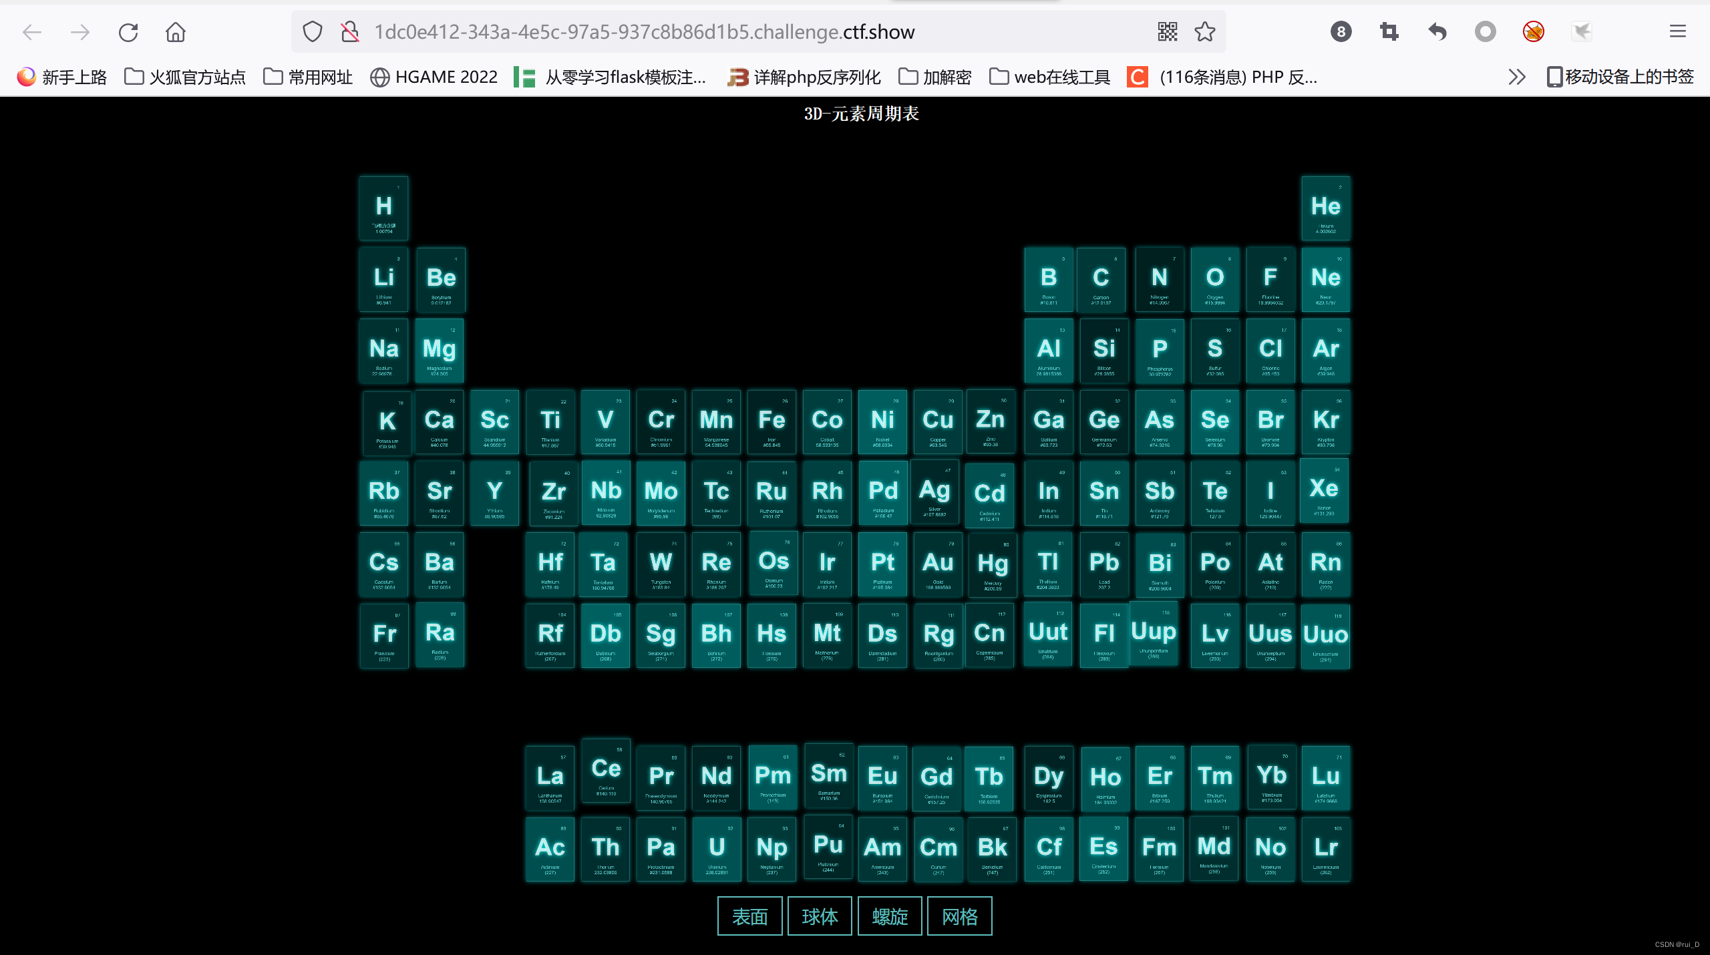The height and width of the screenshot is (955, 1710).
Task: Select the La lanthanum tile
Action: [x=550, y=778]
